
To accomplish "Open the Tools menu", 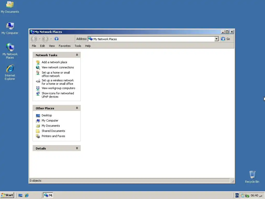I will pyautogui.click(x=78, y=46).
